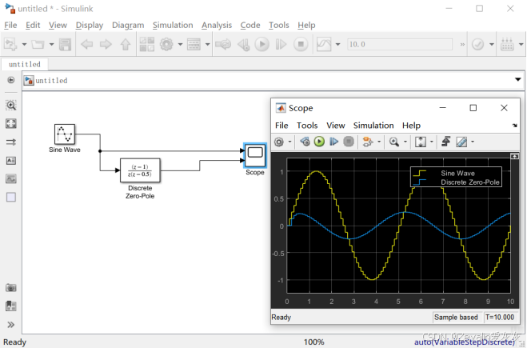
Task: Click the Step Back toolbar button
Action: [x=243, y=44]
